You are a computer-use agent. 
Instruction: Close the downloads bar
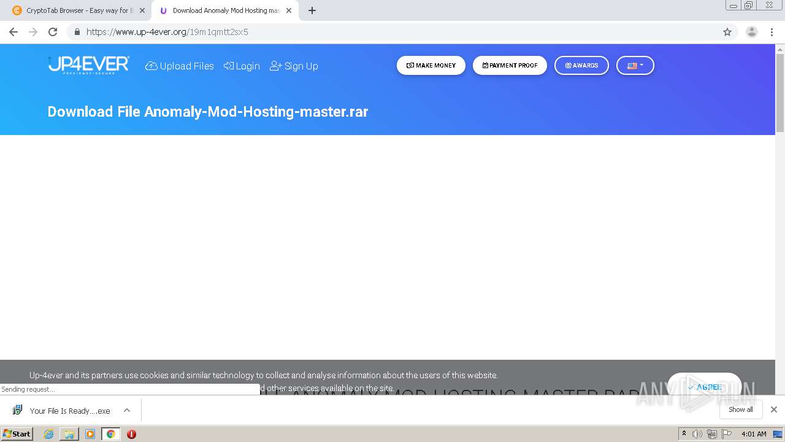click(774, 409)
